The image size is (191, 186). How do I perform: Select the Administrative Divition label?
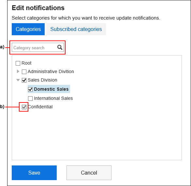click(x=51, y=71)
